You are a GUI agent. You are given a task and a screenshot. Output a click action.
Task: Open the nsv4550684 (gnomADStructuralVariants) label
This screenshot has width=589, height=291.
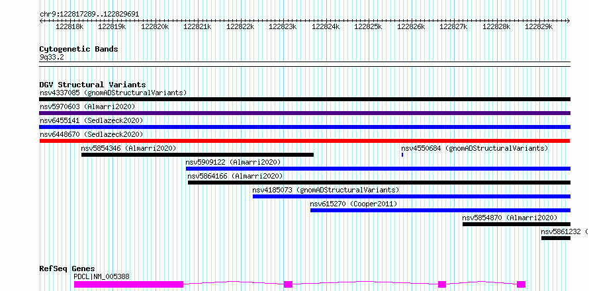pyautogui.click(x=475, y=148)
